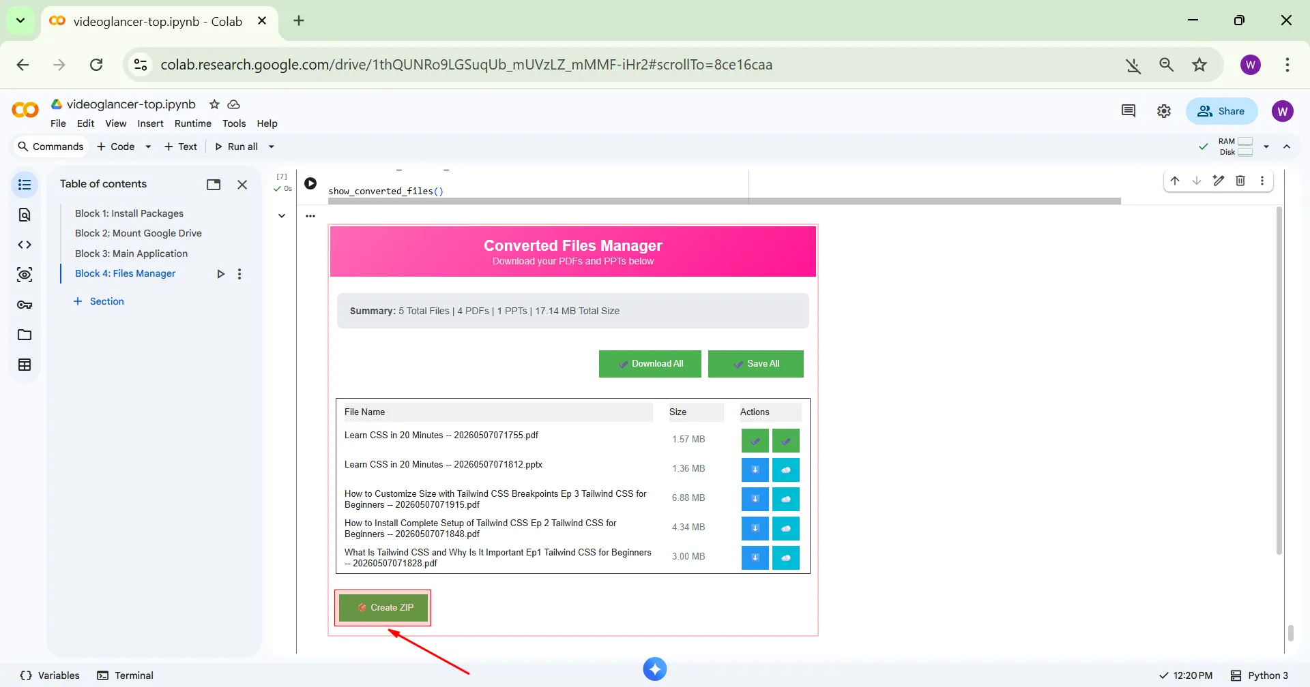The height and width of the screenshot is (687, 1310).
Task: Add a Text cell
Action: click(x=181, y=147)
